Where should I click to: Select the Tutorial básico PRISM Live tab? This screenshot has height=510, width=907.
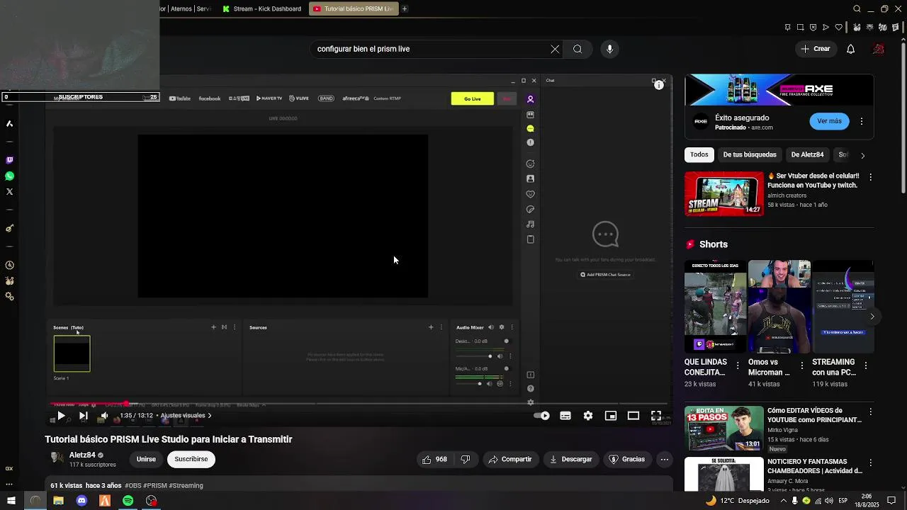[354, 8]
